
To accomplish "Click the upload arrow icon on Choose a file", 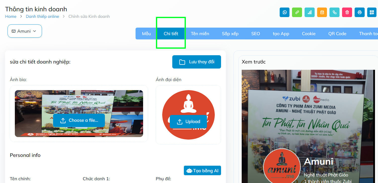I will [63, 120].
